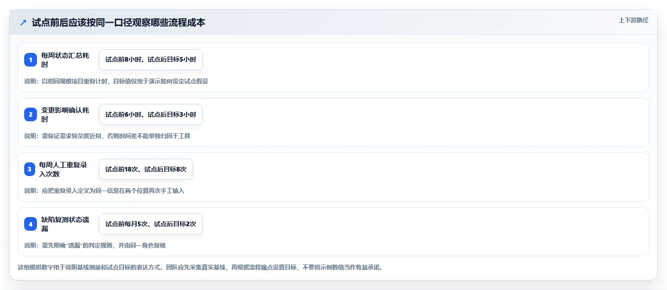Click the 试点前每月5次、试点后目标2次 pill
The width and height of the screenshot is (667, 290).
(x=151, y=224)
